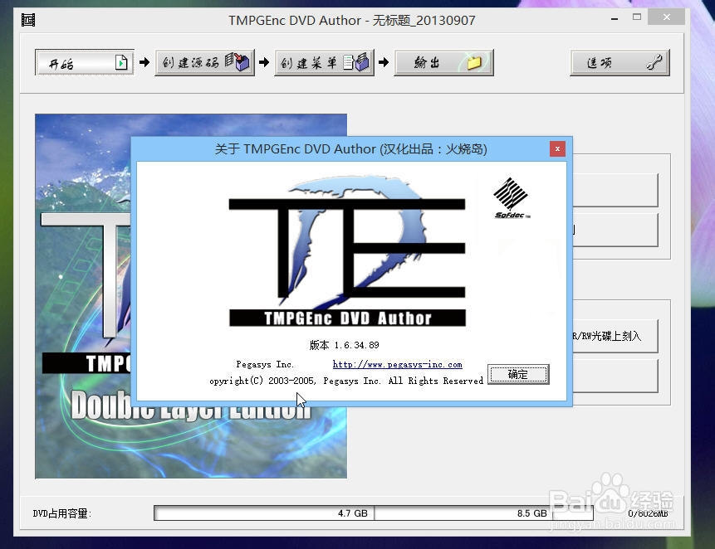Screen dimensions: 715x549
Task: Go to the 输出 (Output) step
Action: click(x=443, y=62)
